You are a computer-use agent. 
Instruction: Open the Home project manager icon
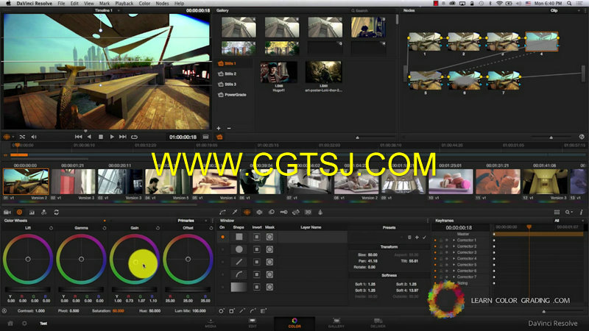pos(10,323)
